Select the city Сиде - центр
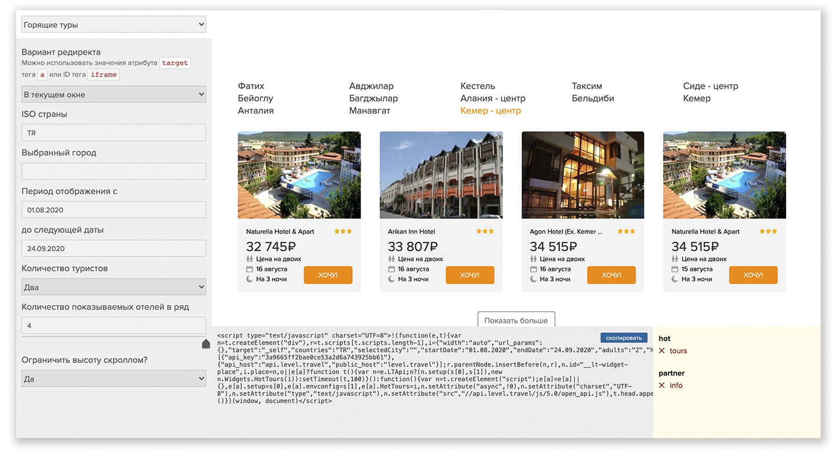832x456 pixels. [x=710, y=86]
